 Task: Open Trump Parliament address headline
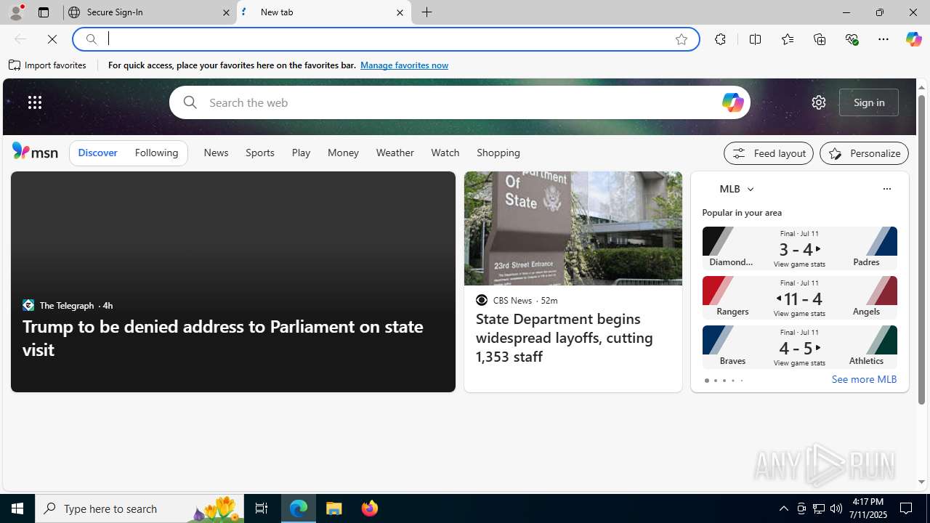(x=223, y=338)
